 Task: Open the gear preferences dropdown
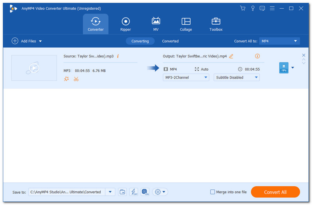click(x=160, y=192)
